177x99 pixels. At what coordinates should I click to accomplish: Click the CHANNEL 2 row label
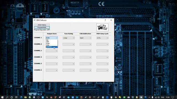click(x=38, y=44)
